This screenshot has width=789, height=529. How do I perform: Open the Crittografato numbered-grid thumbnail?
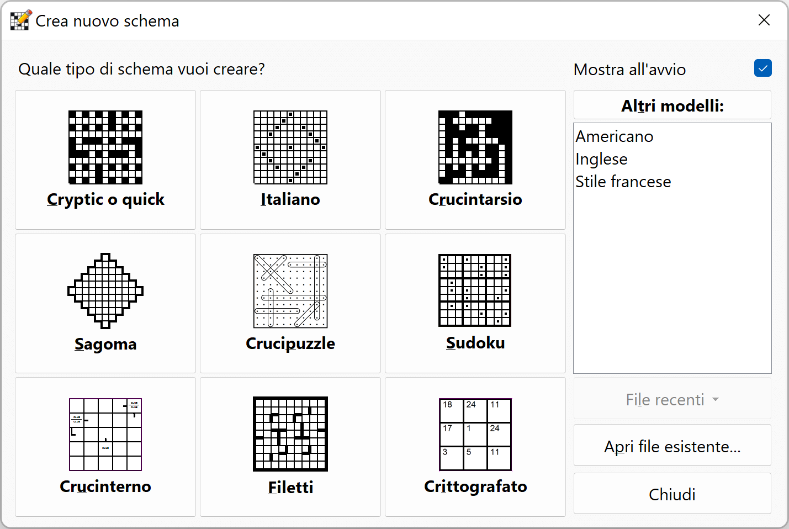475,435
